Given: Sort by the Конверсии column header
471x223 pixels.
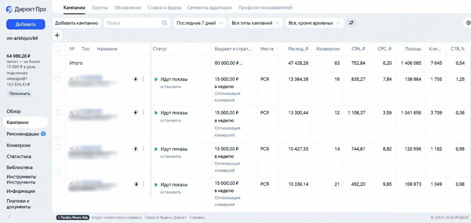Looking at the screenshot, I should pos(328,49).
